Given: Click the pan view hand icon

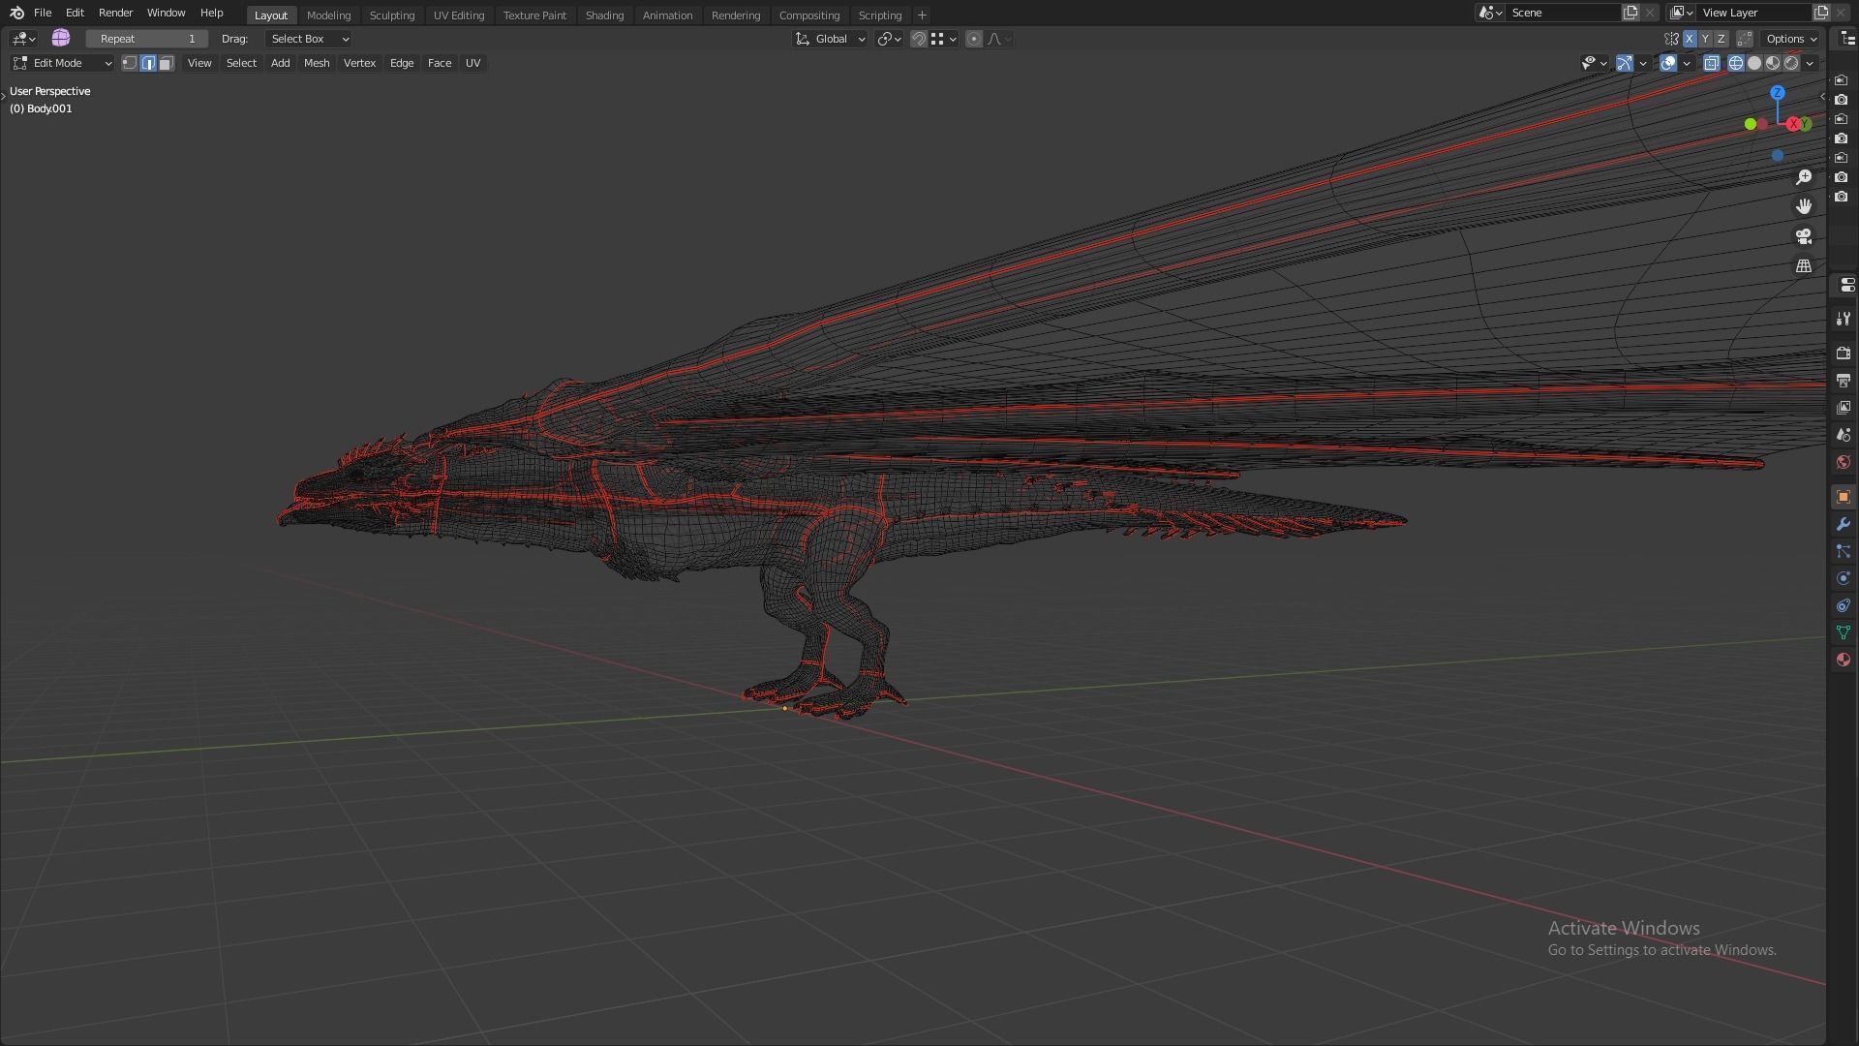Looking at the screenshot, I should [x=1804, y=206].
